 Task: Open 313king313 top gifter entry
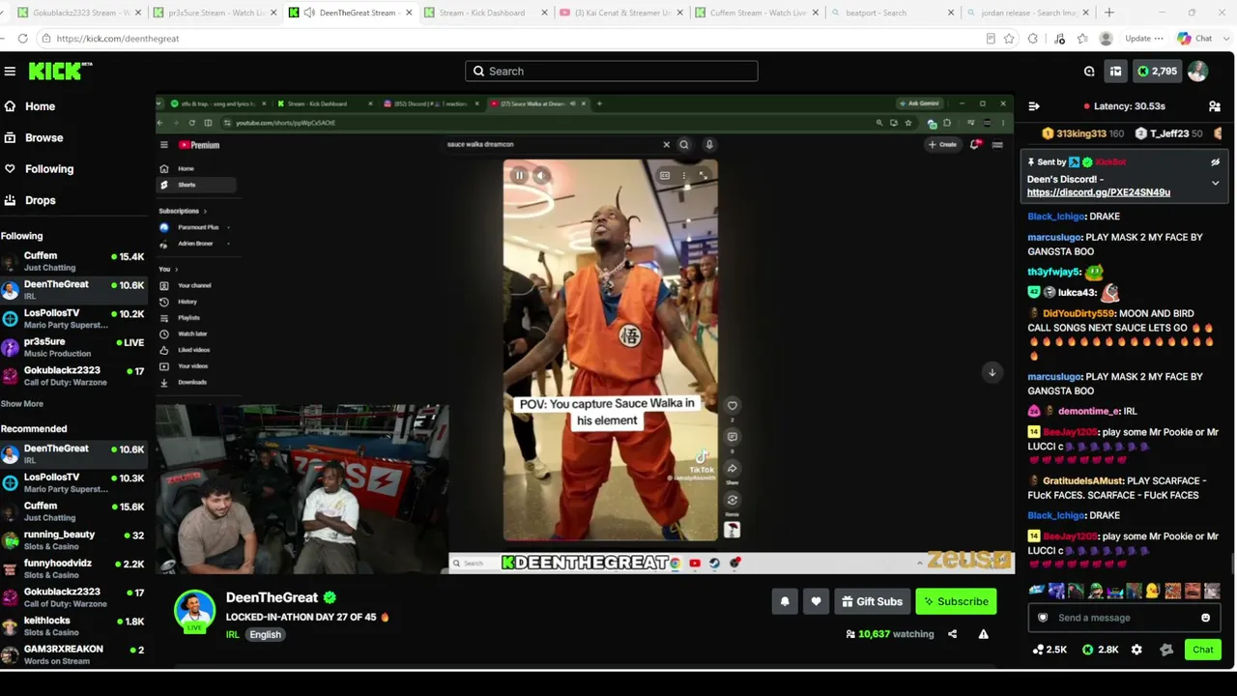pos(1082,133)
